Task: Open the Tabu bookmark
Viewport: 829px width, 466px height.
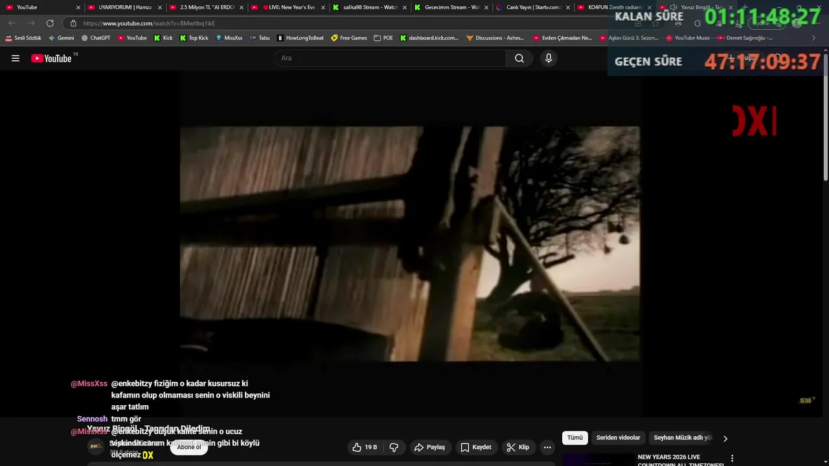Action: [260, 38]
